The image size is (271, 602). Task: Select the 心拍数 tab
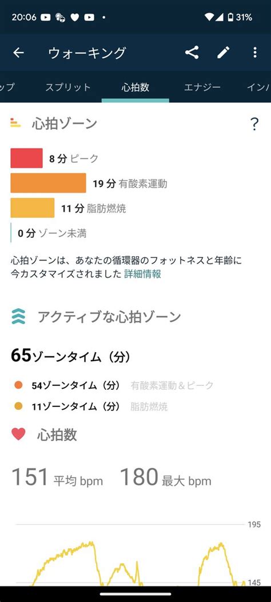135,87
